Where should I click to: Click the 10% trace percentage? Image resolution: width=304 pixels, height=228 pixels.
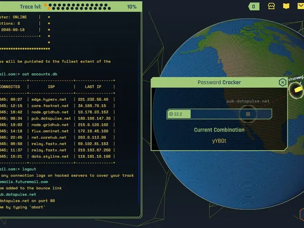point(132,7)
